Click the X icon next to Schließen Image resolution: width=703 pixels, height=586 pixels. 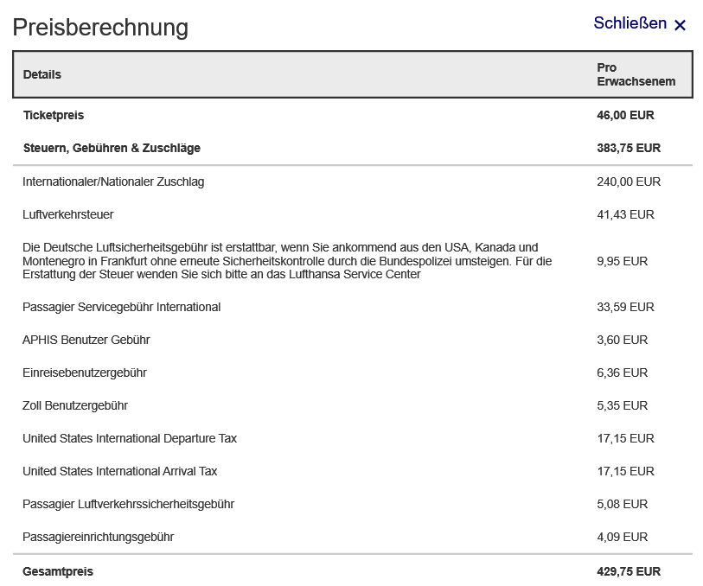(x=680, y=25)
